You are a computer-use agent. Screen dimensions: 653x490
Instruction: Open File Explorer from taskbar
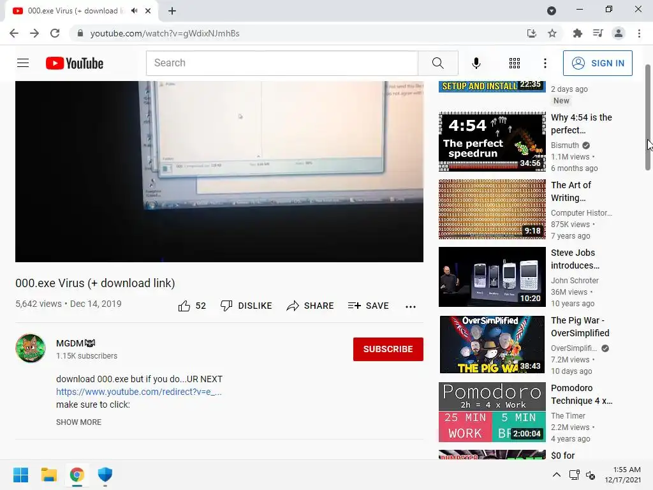pos(48,475)
